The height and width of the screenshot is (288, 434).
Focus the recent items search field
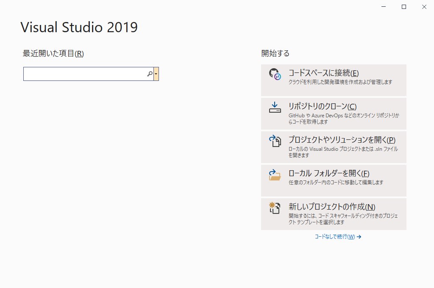click(88, 74)
